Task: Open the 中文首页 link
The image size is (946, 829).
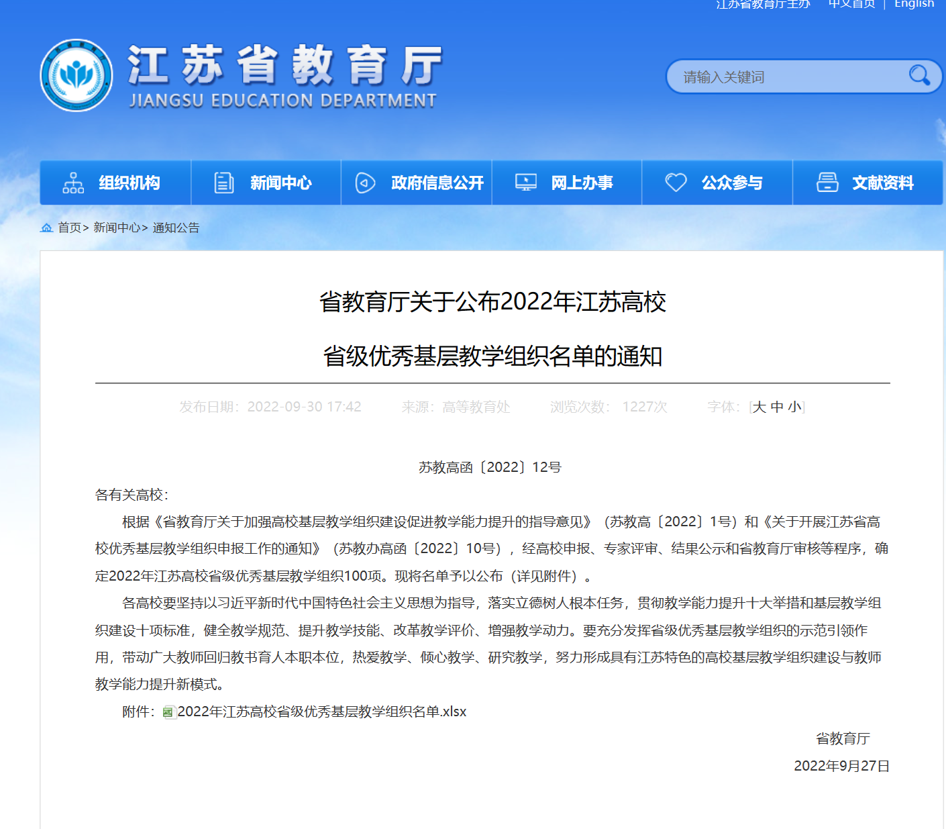Action: click(851, 4)
